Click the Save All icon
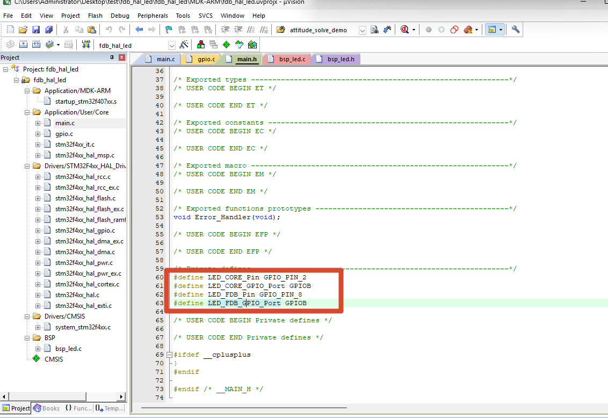Screen dimensions: 608x418 (49, 30)
